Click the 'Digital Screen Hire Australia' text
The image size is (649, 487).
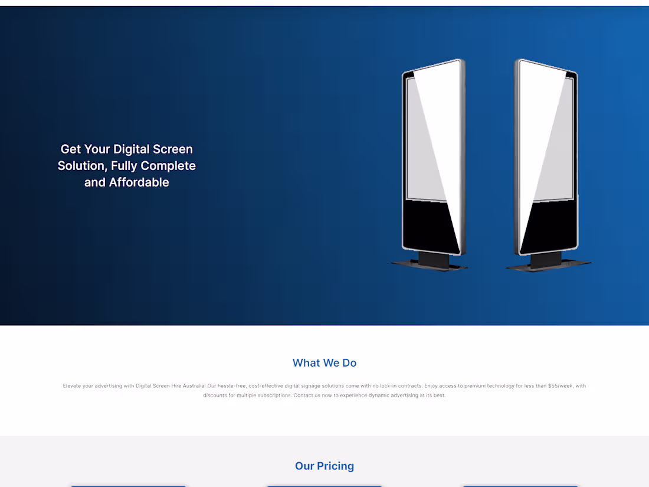tap(171, 386)
